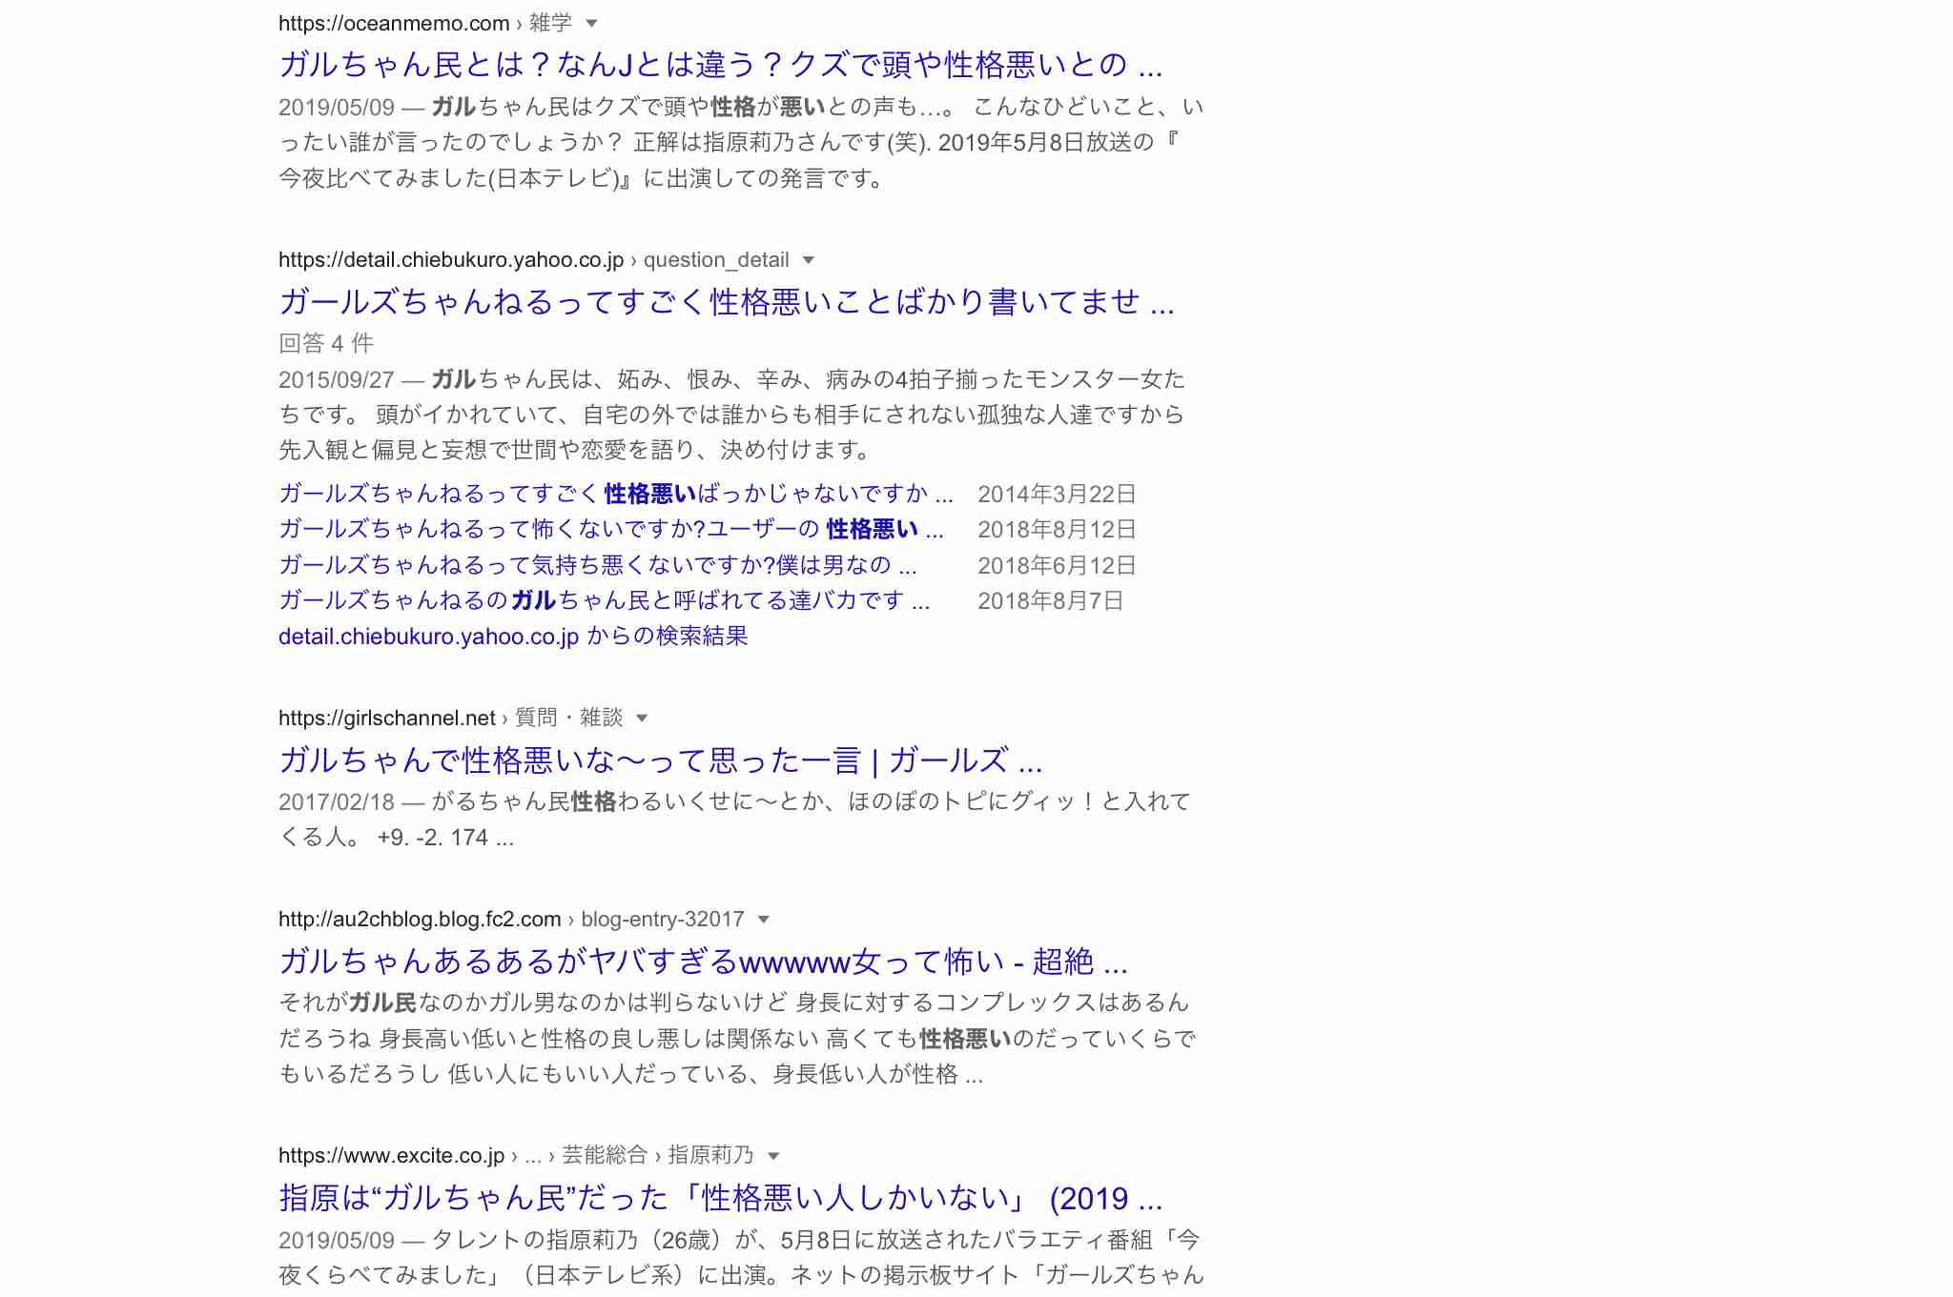This screenshot has height=1297, width=1953.
Task: Open dropdown arrow beside au2chblog blog-entry-32017
Action: coord(763,920)
